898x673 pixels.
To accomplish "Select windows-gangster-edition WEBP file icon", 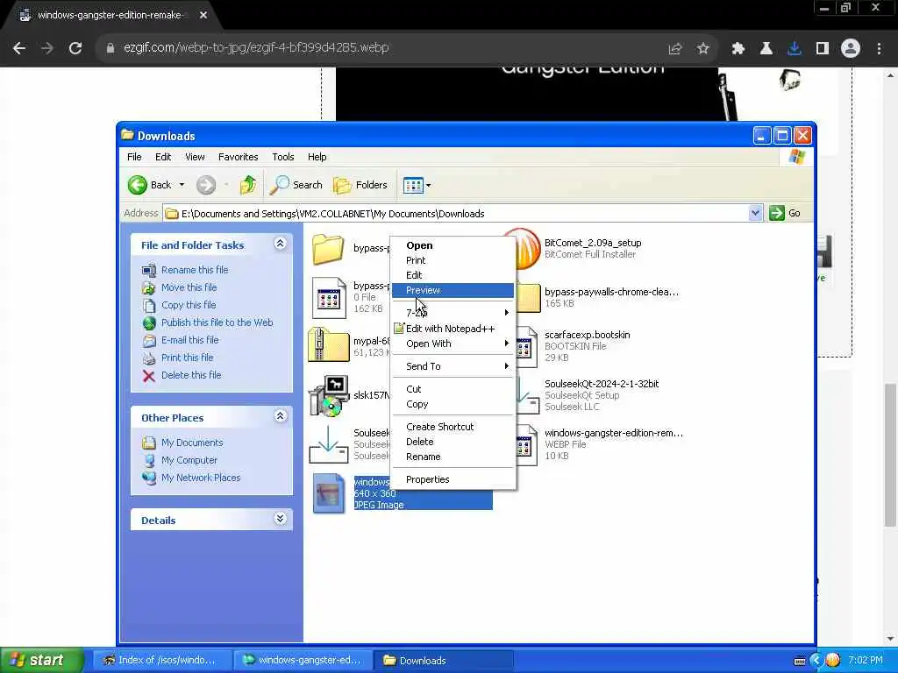I will (526, 445).
